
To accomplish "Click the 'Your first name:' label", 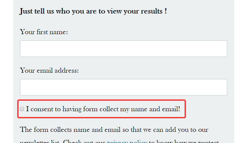I will point(44,32).
